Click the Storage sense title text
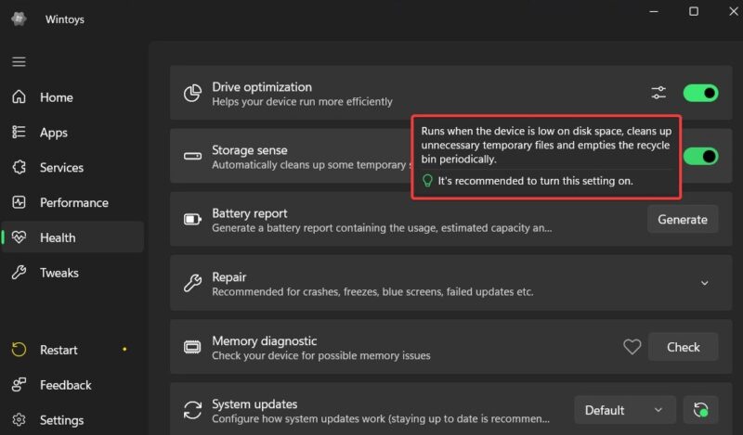The height and width of the screenshot is (435, 743). coord(249,150)
